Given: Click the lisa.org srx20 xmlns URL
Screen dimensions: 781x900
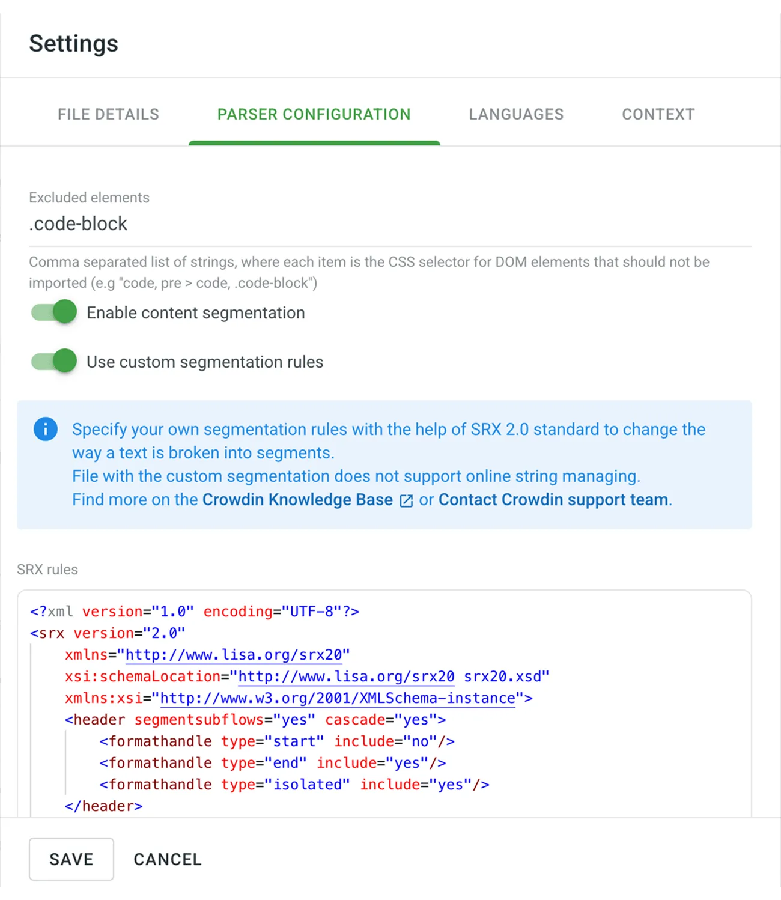Looking at the screenshot, I should 233,654.
